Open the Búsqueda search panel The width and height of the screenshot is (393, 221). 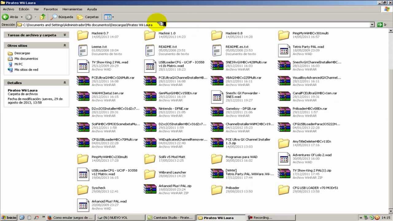tap(62, 17)
